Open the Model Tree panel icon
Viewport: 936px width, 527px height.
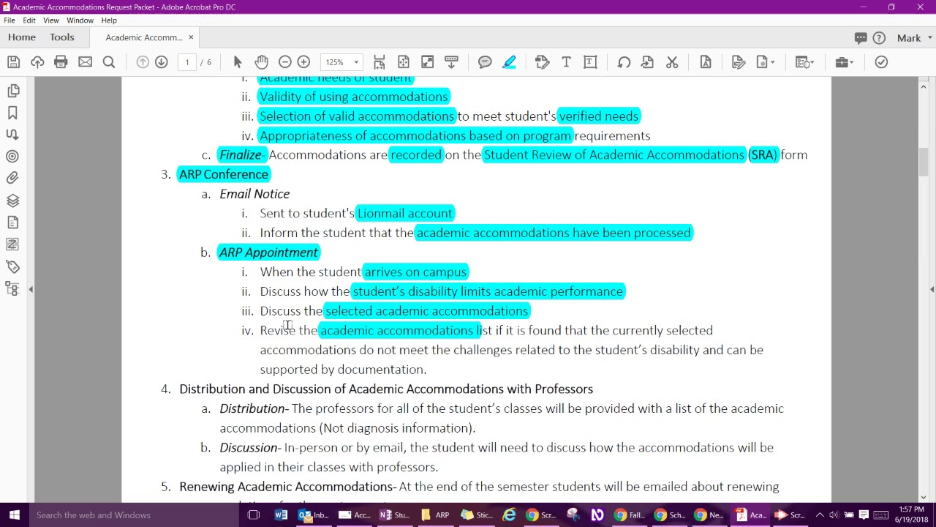12,289
